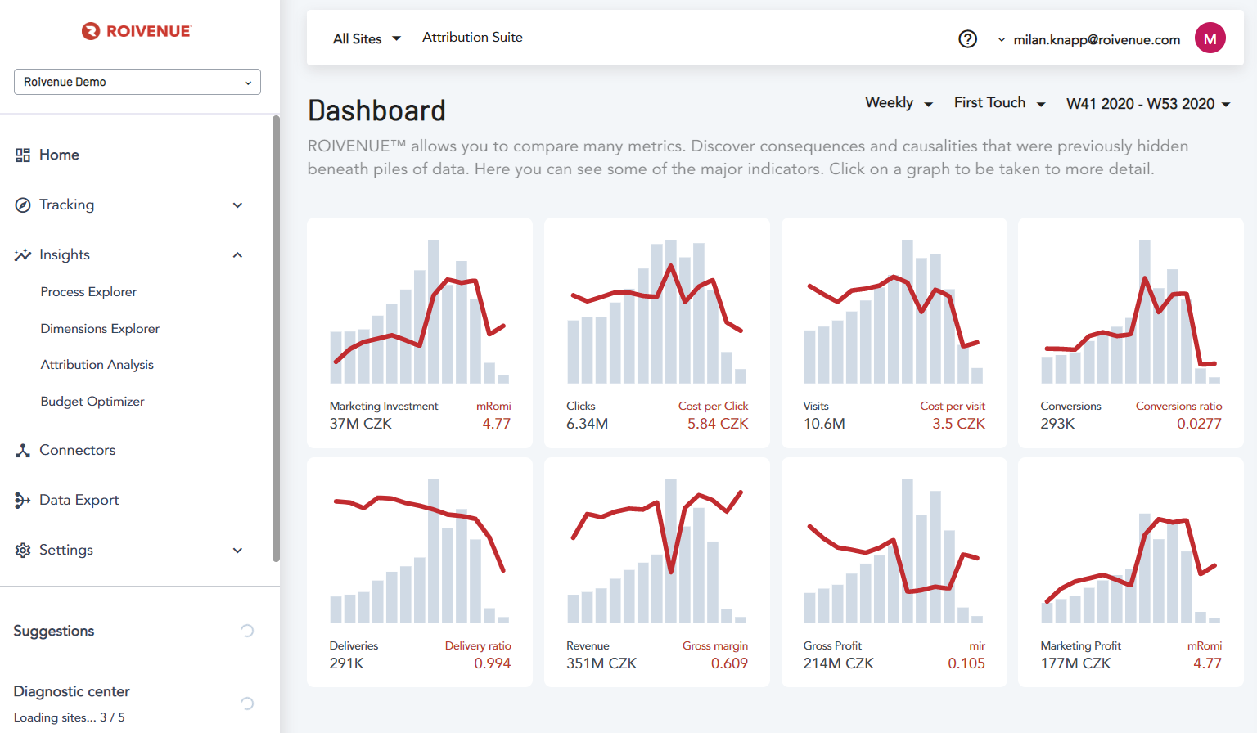The height and width of the screenshot is (733, 1257).
Task: Select Attribution Analysis in sidebar
Action: pos(97,365)
